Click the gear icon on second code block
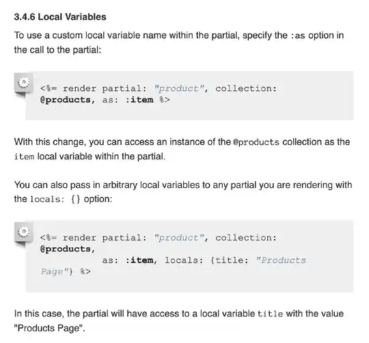 point(23,232)
